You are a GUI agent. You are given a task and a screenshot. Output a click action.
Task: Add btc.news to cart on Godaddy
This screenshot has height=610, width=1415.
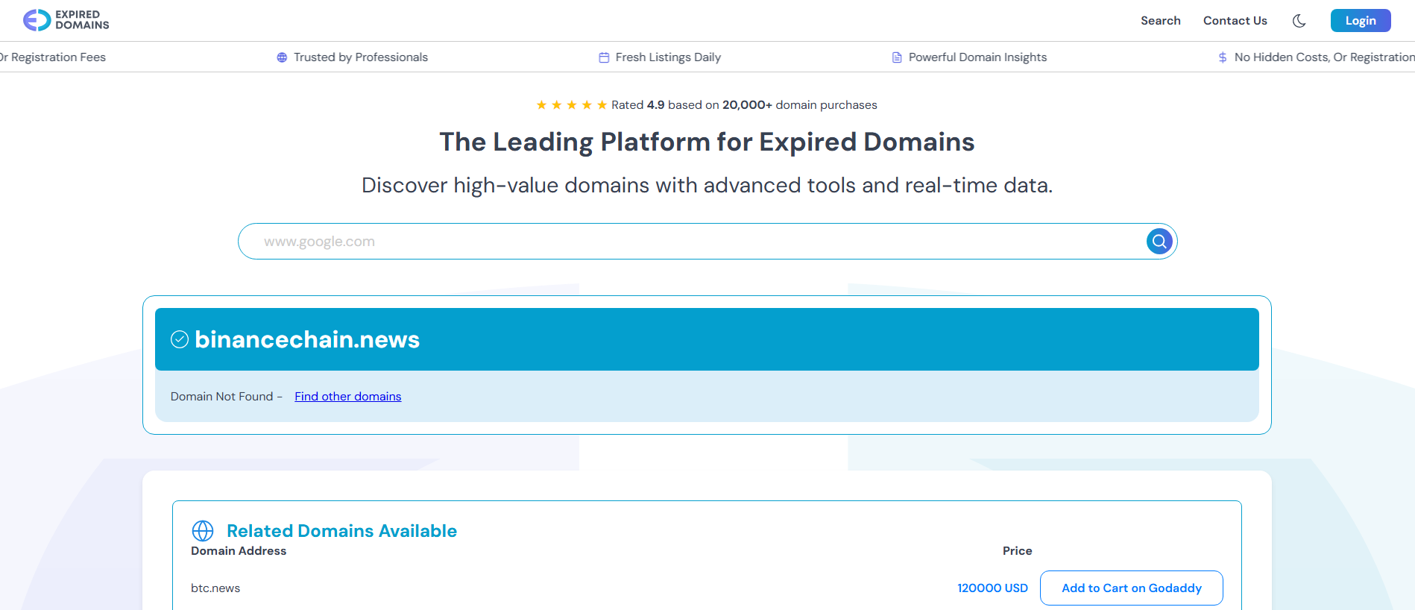click(x=1131, y=588)
